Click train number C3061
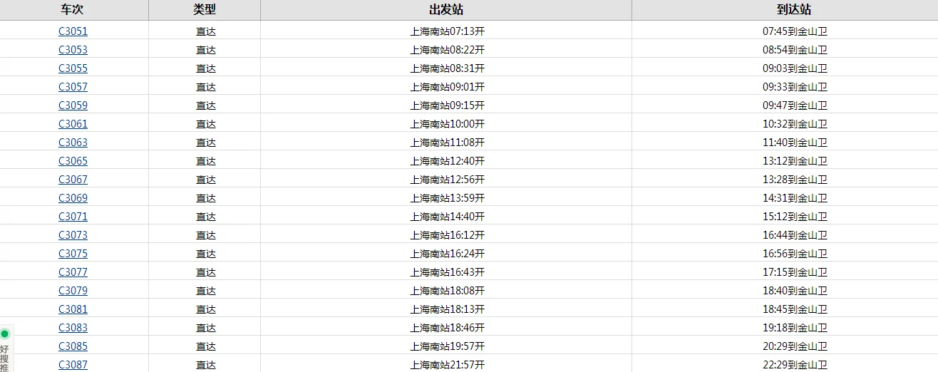The height and width of the screenshot is (372, 938). coord(73,124)
